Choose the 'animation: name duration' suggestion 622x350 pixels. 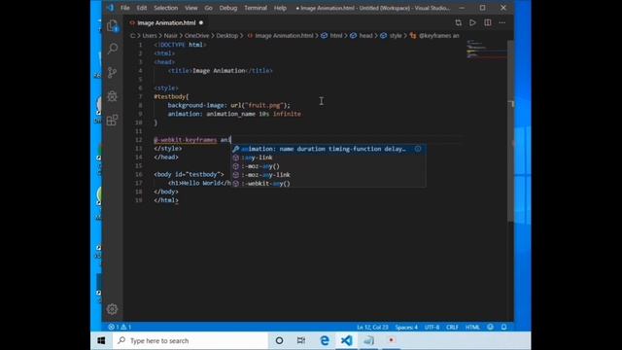328,149
